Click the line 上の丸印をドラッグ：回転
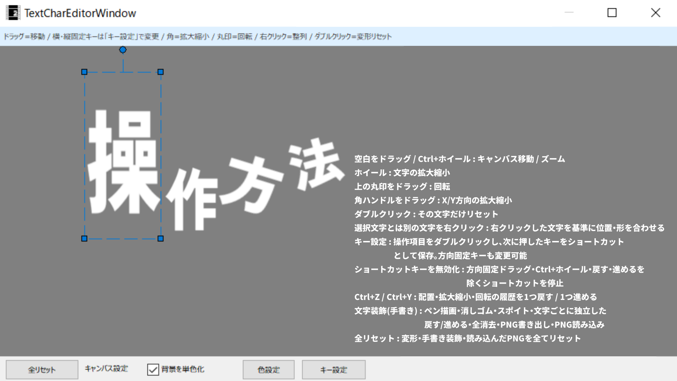The image size is (677, 381). pos(402,186)
